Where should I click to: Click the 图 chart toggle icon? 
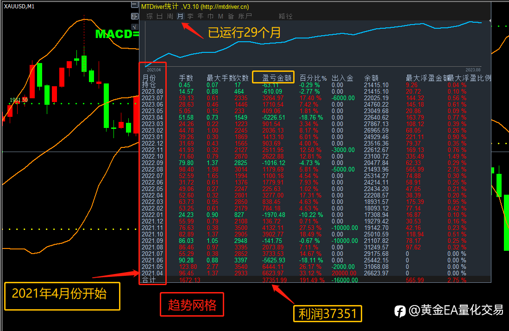[134, 16]
